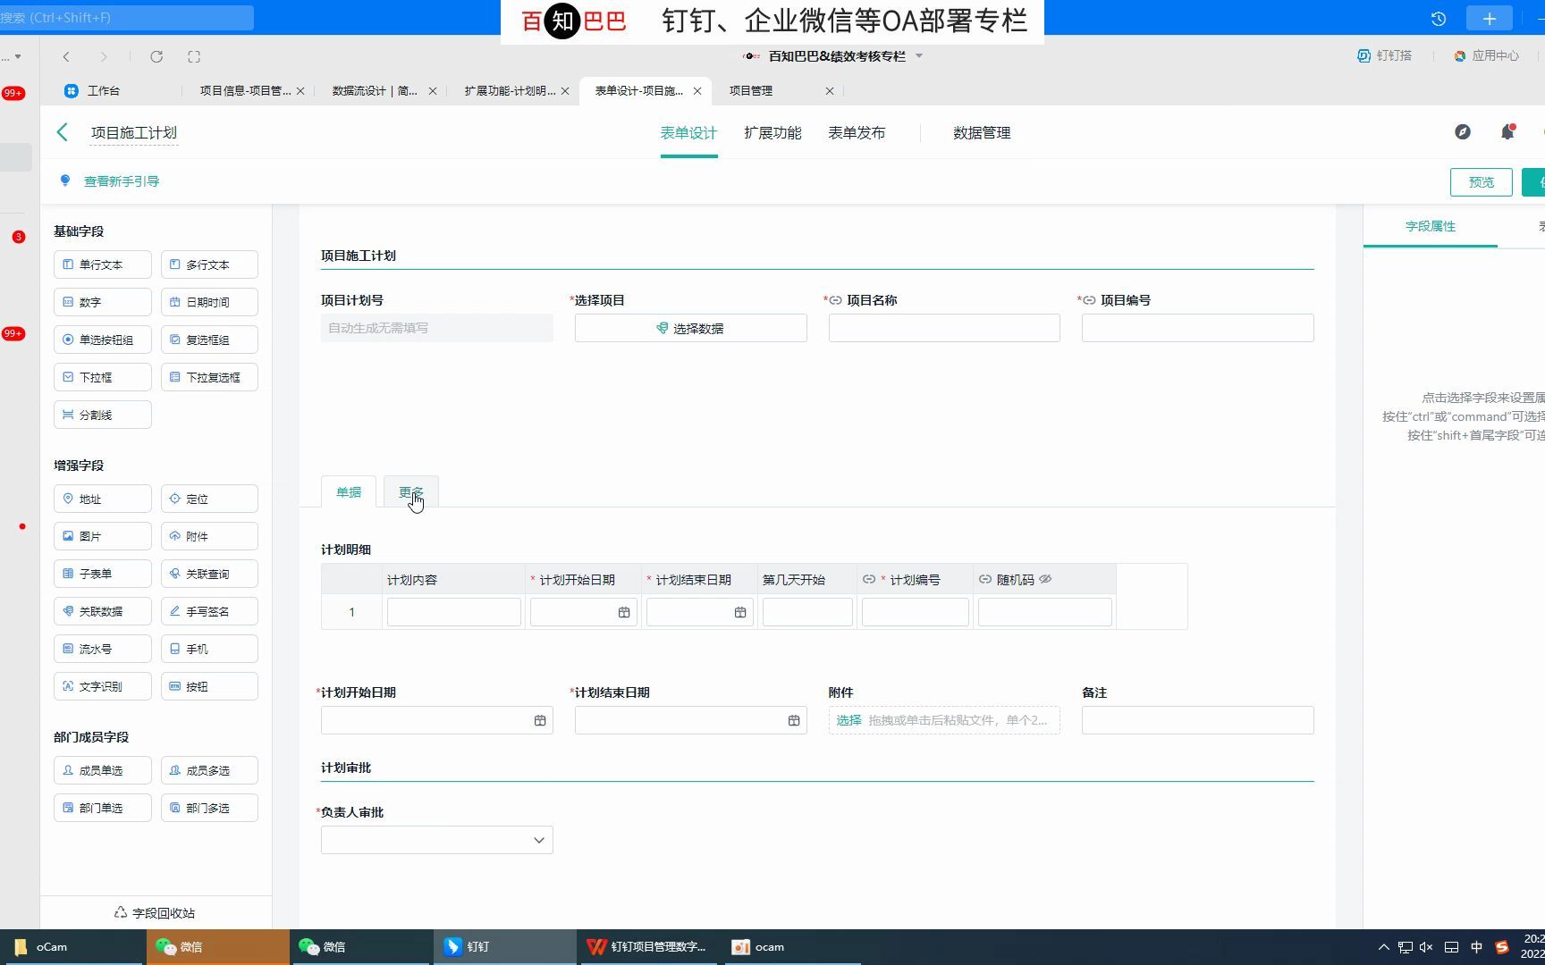Image resolution: width=1545 pixels, height=965 pixels.
Task: Open oCam folder from the taskbar
Action: [x=72, y=946]
